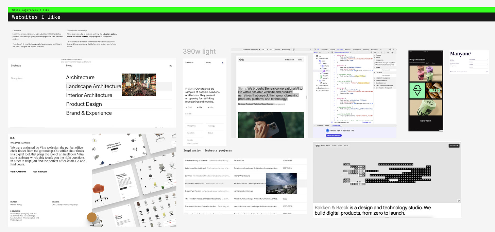This screenshot has width=495, height=232.
Task: Click the woman on phone photo in Sierra page
Action: 271,125
